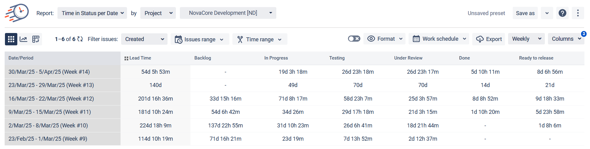Click the Time in Status app logo

pyautogui.click(x=17, y=13)
